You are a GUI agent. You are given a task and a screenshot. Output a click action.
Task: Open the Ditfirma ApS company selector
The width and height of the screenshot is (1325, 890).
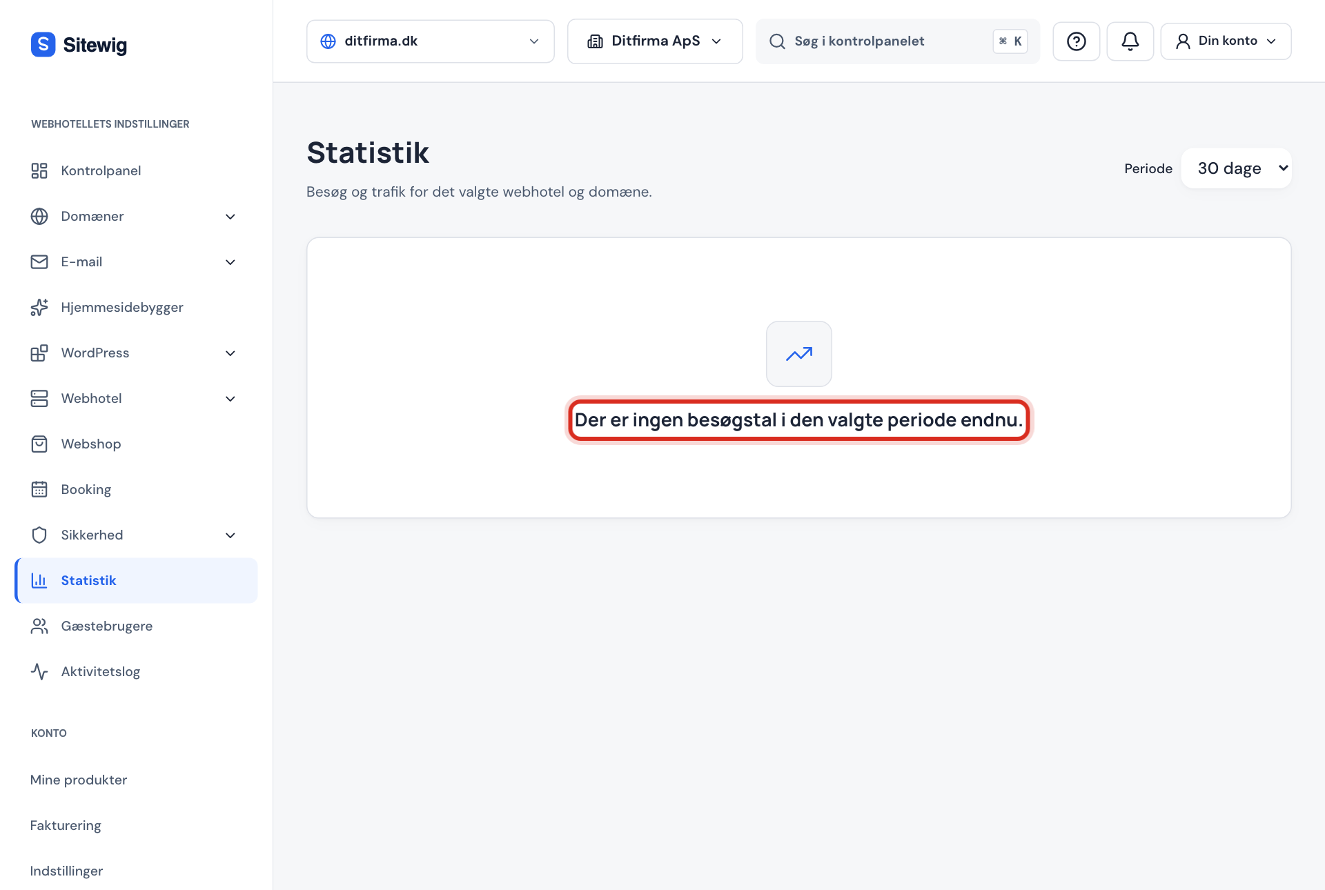(x=654, y=41)
